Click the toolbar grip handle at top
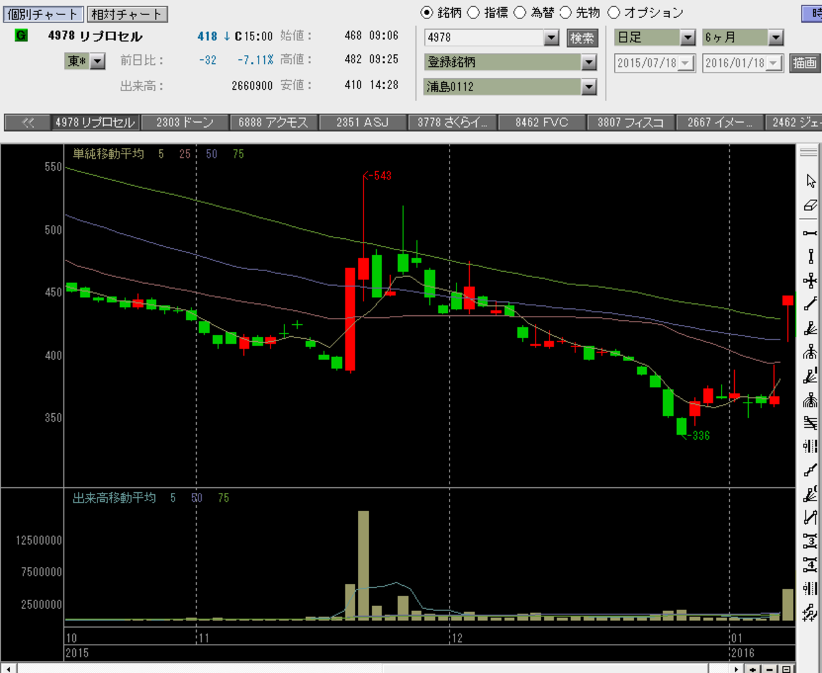The height and width of the screenshot is (673, 822). coord(809,152)
